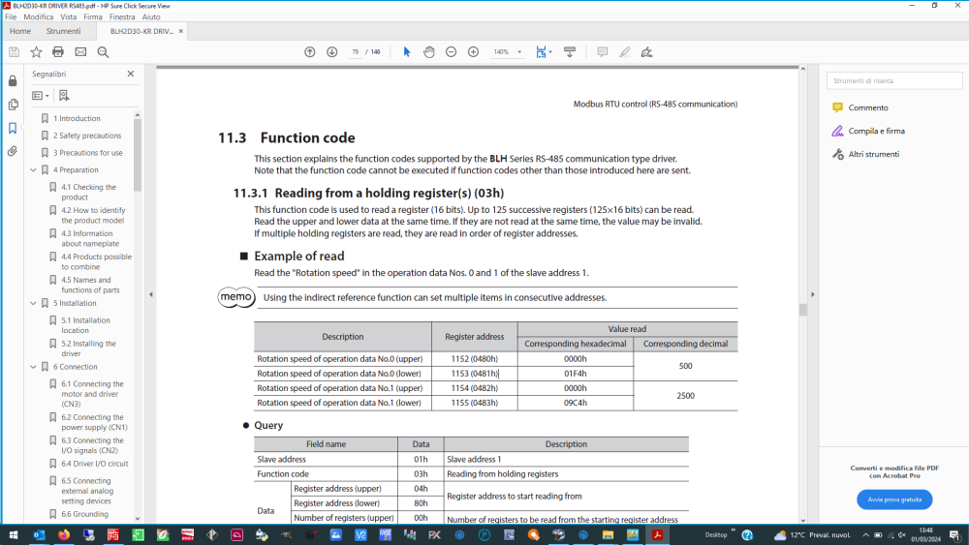969x545 pixels.
Task: Open the Modifica menu
Action: point(39,17)
